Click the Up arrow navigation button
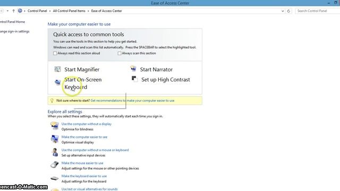340x191 pixels. (13, 11)
